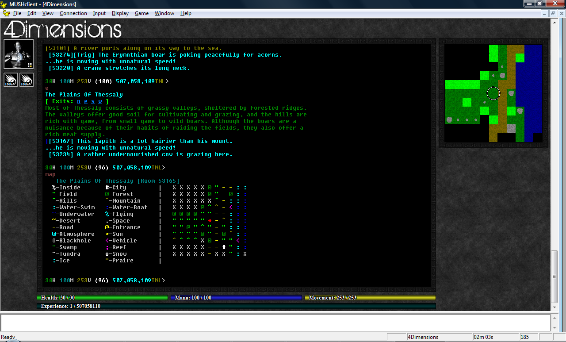
Task: Click the red asterisk on the ASCII map
Action: 210,221
